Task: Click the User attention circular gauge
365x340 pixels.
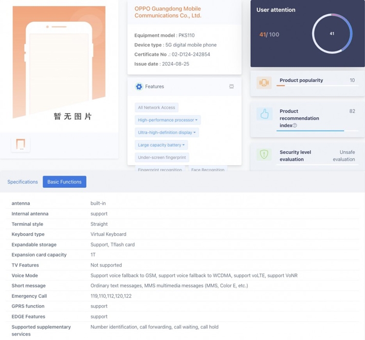Action: [332, 34]
